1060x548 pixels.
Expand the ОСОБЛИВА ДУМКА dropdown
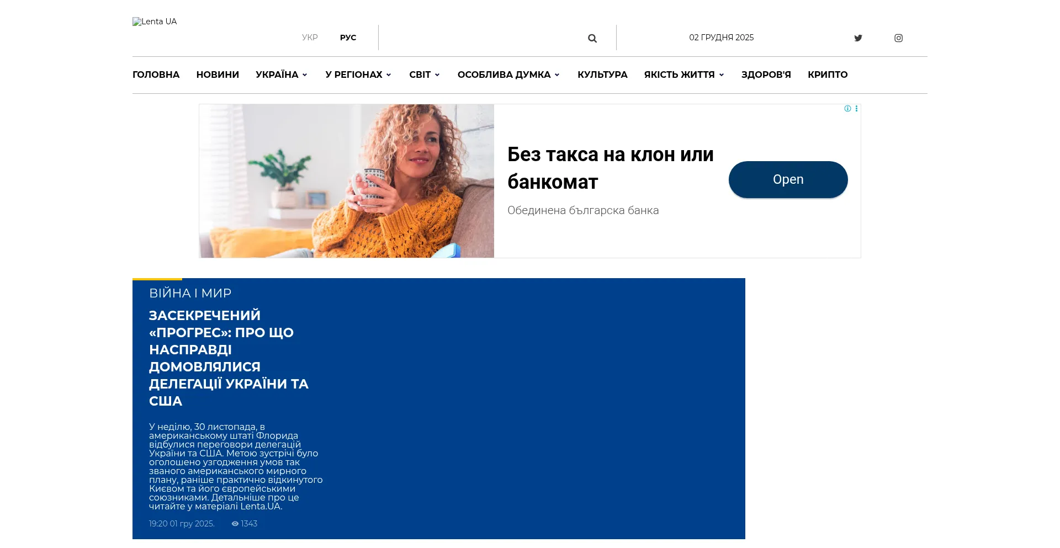pyautogui.click(x=508, y=75)
